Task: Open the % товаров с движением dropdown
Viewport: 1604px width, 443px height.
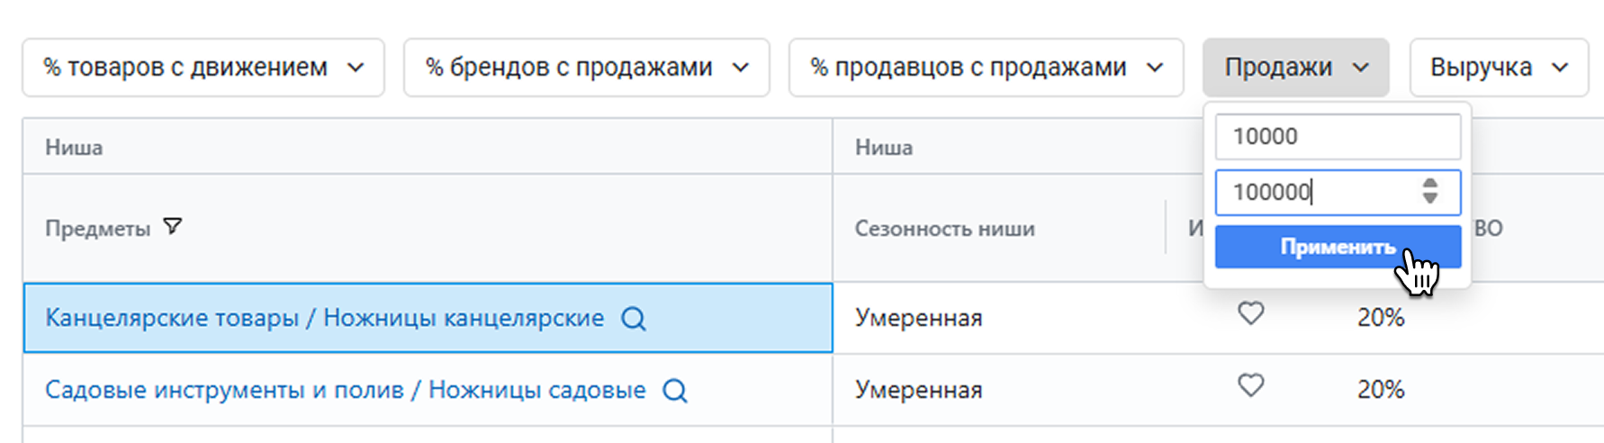Action: 203,68
